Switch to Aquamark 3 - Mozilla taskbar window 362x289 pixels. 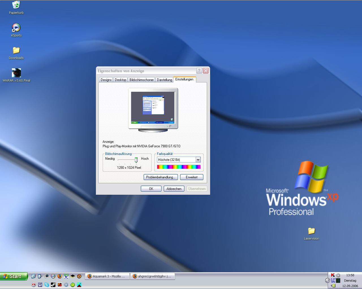(x=108, y=276)
